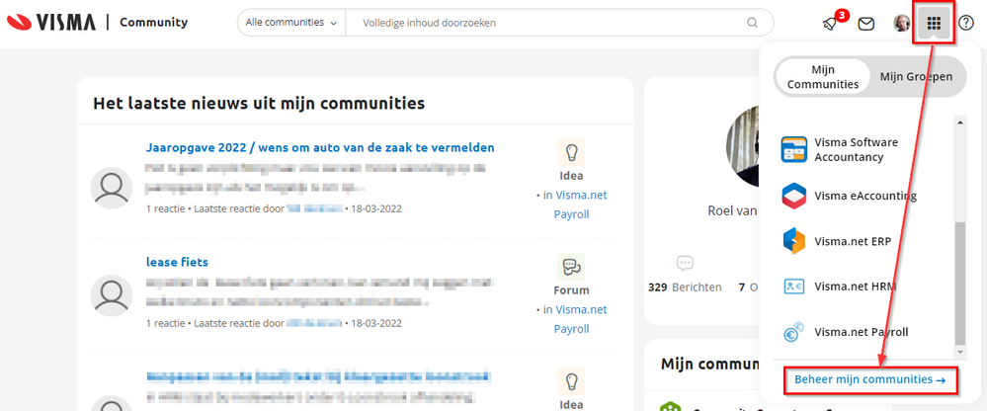987x411 pixels.
Task: Open post Jaaropgave 2022 auto van de zaak
Action: click(320, 147)
